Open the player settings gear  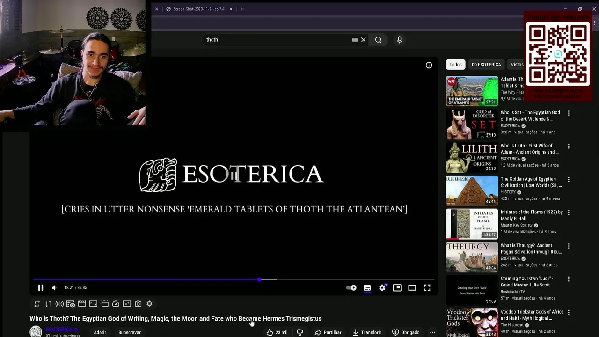pos(382,288)
